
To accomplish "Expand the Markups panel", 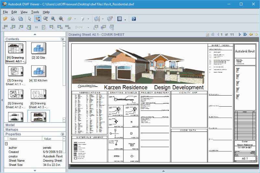I will click(x=35, y=130).
